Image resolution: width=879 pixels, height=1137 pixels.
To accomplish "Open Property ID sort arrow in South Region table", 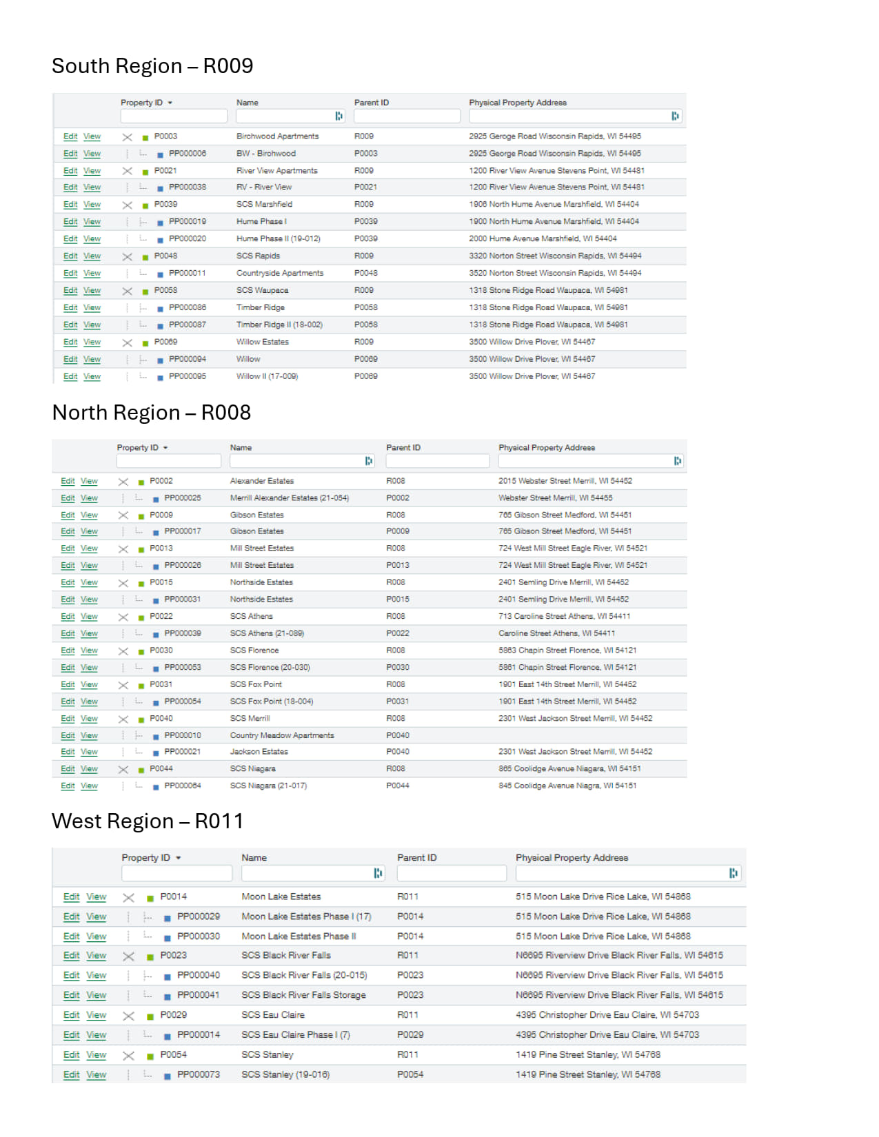I will pyautogui.click(x=170, y=103).
